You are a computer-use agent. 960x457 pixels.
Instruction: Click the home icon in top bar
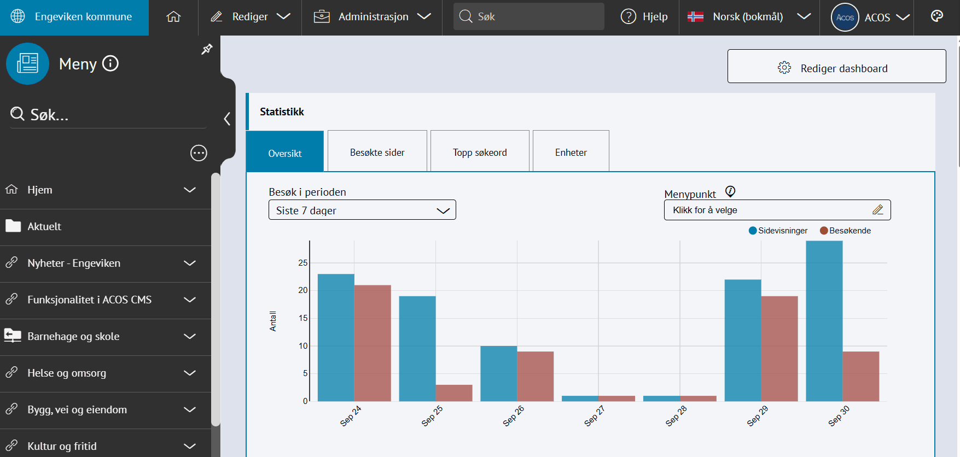coord(173,17)
